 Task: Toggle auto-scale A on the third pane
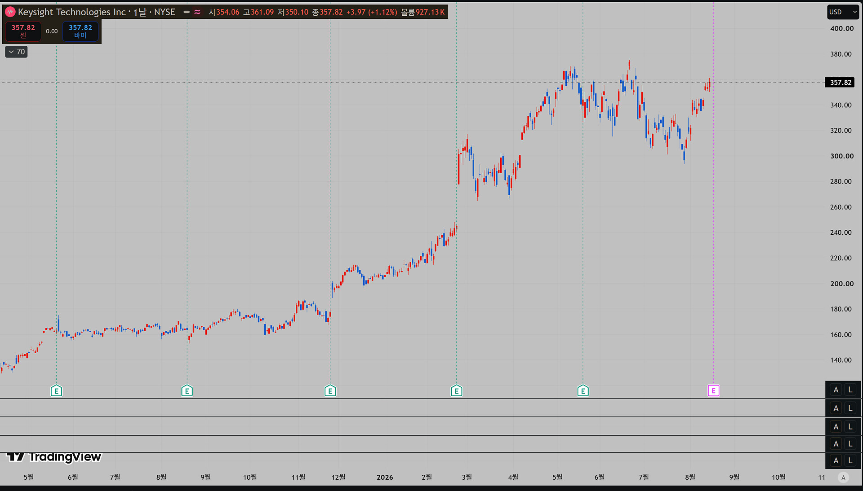[x=836, y=427]
